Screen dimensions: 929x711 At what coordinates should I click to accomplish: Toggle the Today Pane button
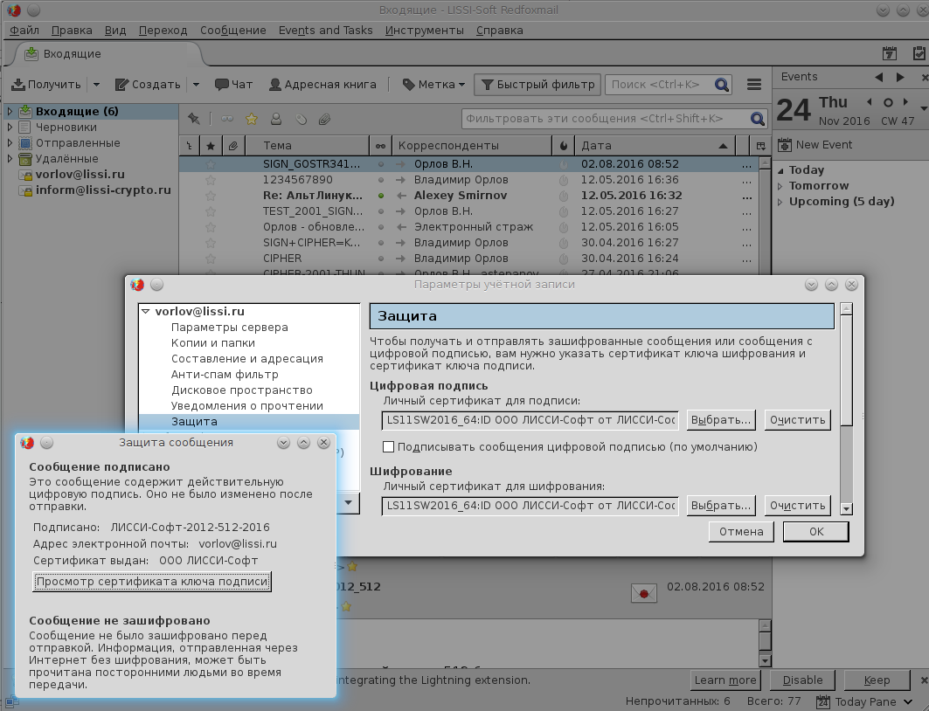click(x=865, y=702)
